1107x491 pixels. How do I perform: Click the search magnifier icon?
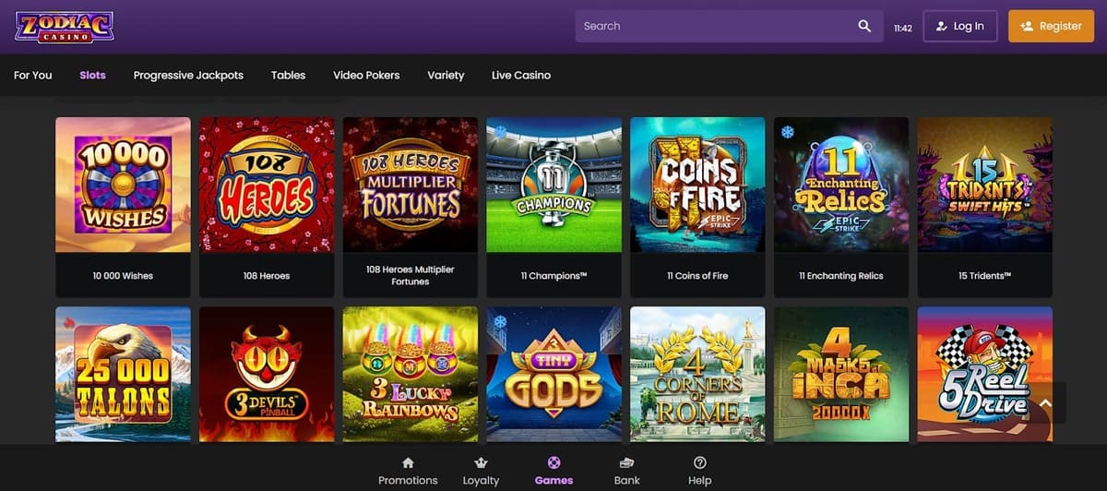[x=864, y=26]
